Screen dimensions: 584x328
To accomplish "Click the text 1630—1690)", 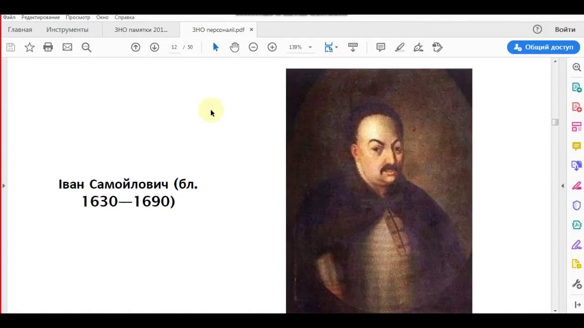I will [128, 201].
